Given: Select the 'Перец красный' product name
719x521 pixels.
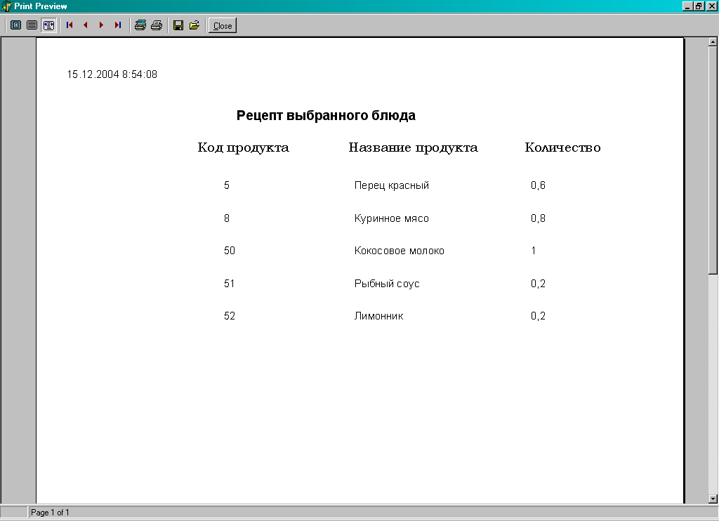Looking at the screenshot, I should [392, 185].
